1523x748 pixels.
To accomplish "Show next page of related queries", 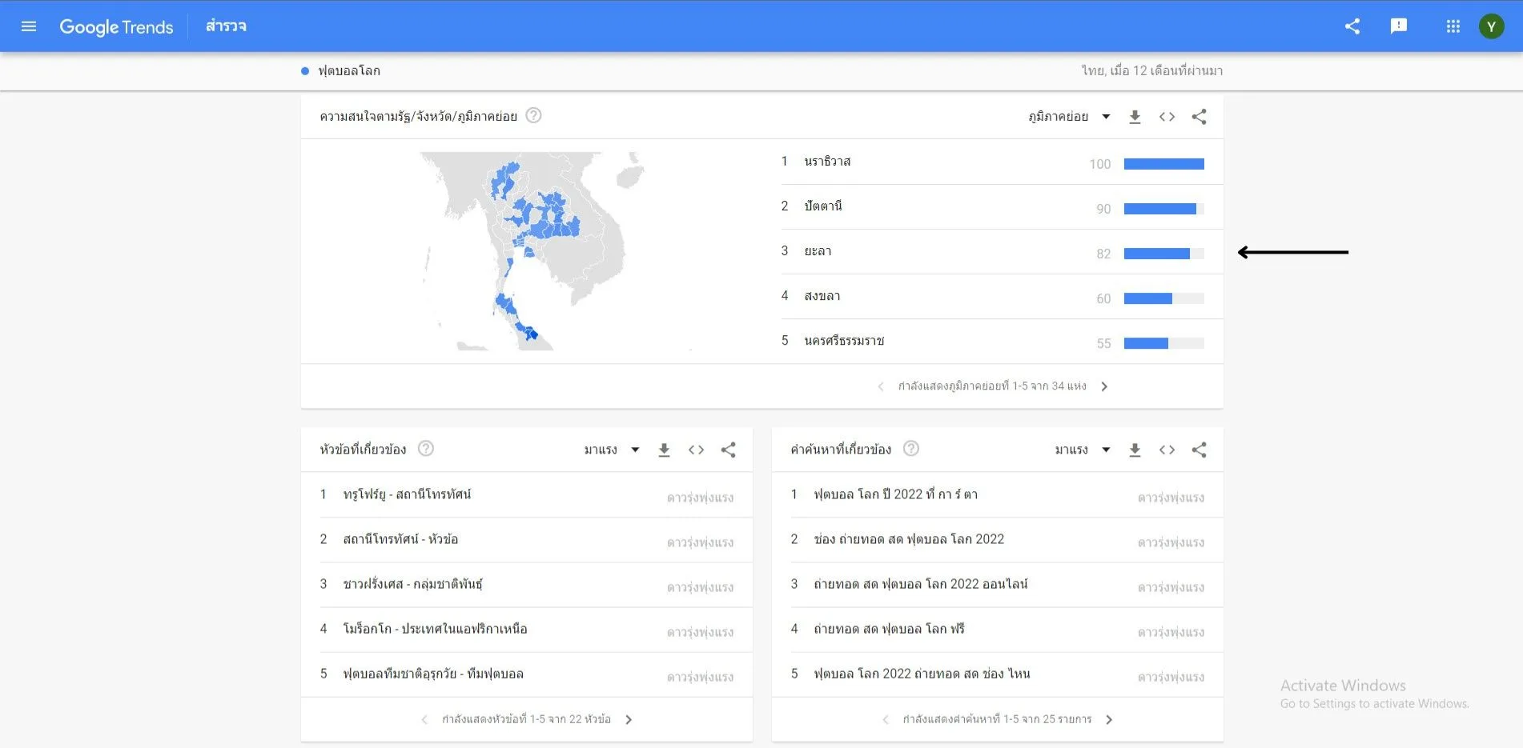I will click(x=1109, y=719).
